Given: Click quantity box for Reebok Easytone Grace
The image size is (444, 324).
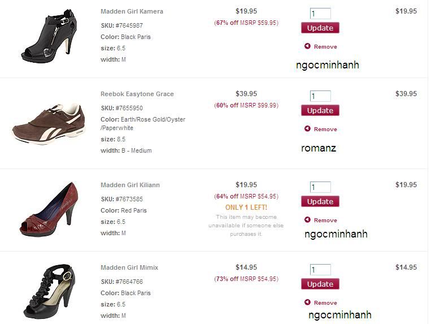Looking at the screenshot, I should click(x=320, y=96).
